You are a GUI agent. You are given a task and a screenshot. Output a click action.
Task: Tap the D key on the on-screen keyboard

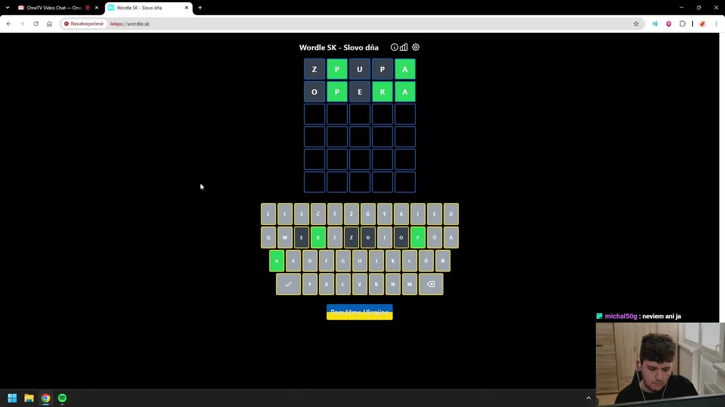[x=310, y=261]
